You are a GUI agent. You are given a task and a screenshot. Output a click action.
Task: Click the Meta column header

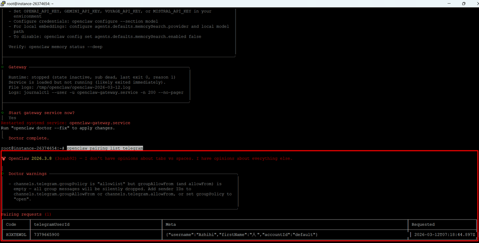click(x=170, y=225)
